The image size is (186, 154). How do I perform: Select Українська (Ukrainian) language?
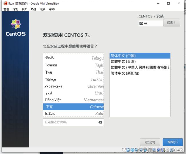click(x=74, y=86)
